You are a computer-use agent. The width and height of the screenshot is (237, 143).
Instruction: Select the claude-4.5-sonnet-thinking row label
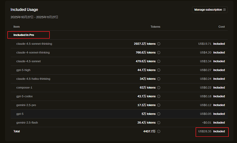coord(34,44)
